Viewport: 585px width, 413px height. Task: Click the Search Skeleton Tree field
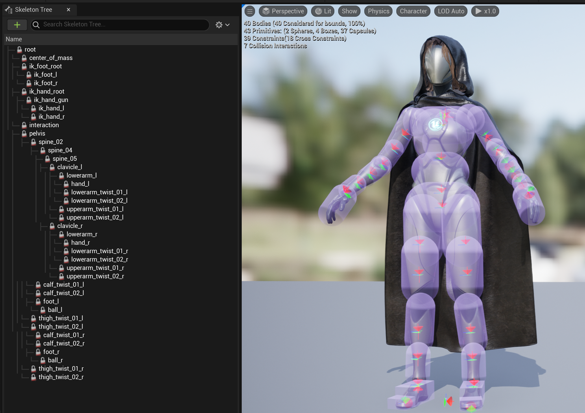pos(120,25)
